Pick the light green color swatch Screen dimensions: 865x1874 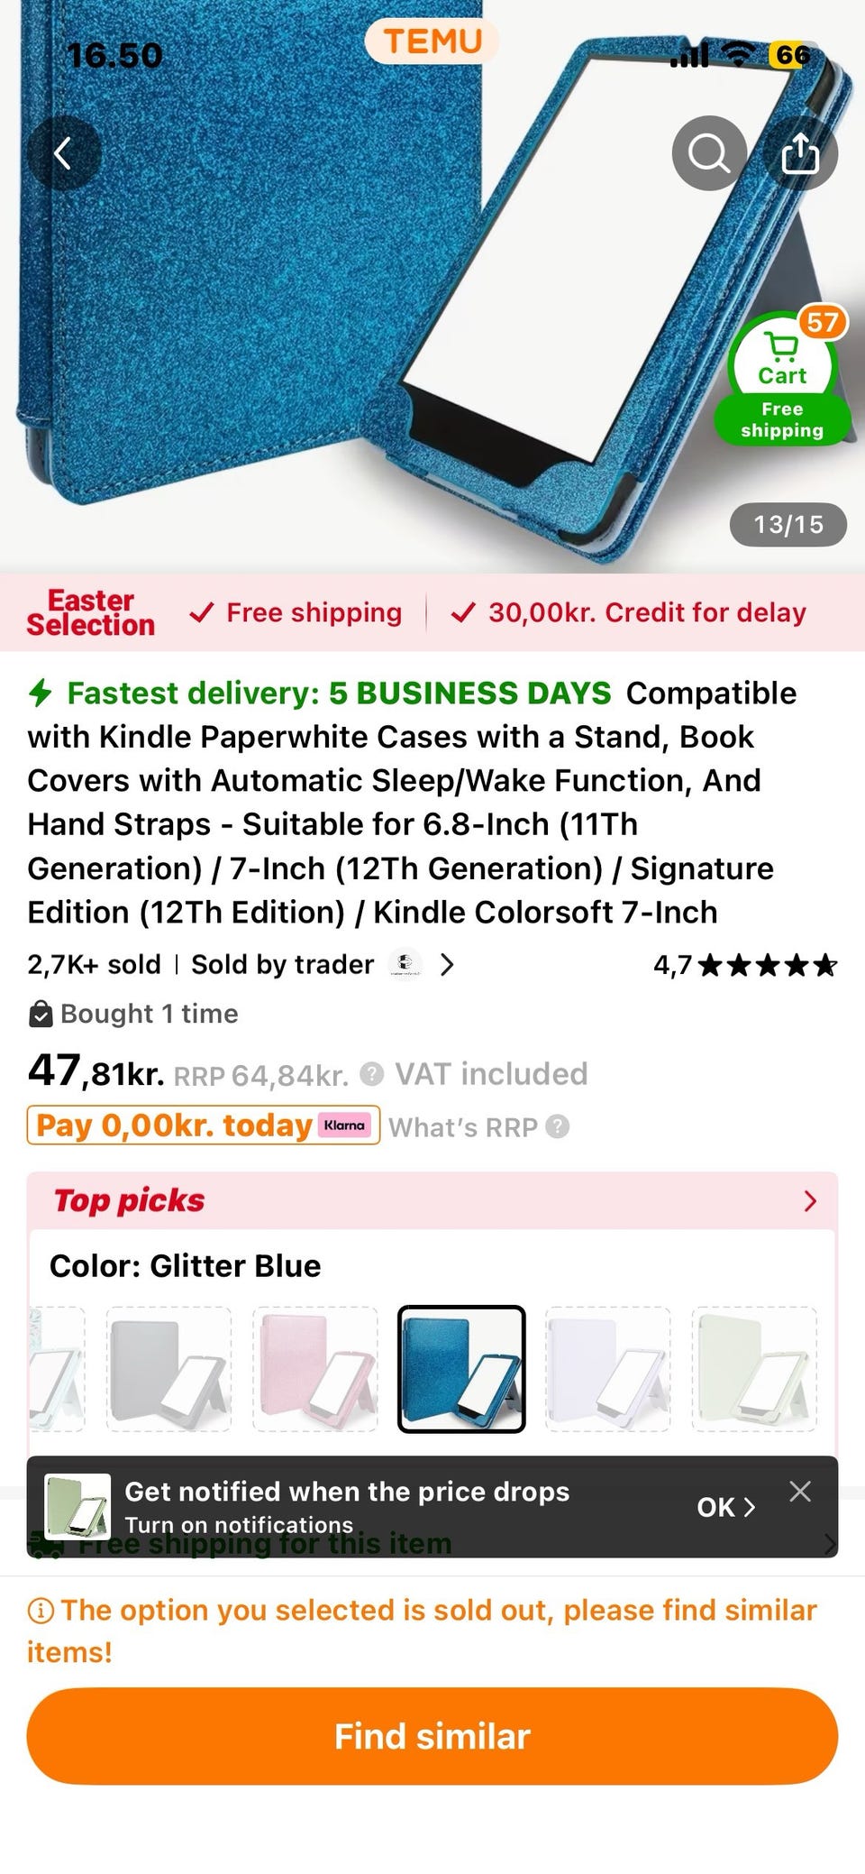point(754,1369)
